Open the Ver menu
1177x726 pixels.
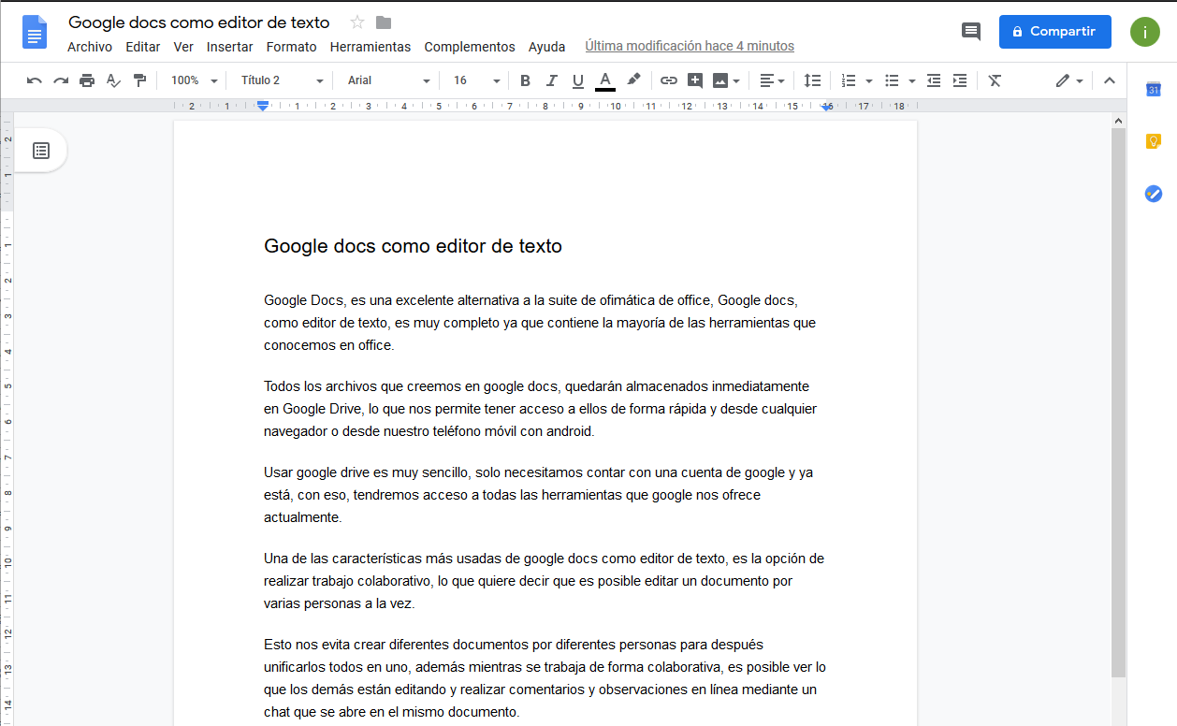coord(183,47)
